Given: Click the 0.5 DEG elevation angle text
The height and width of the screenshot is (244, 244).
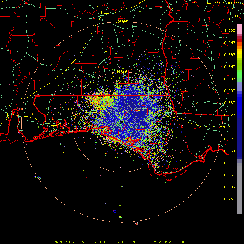Looking at the screenshot, I should tap(131, 242).
